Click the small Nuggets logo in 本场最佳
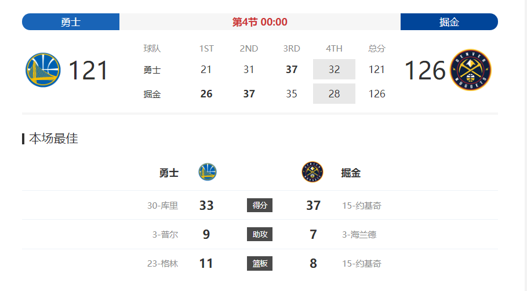This screenshot has width=527, height=291. point(312,172)
